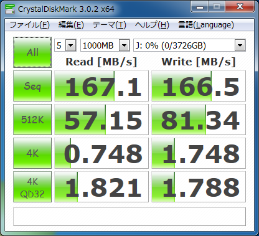Select the Seq read result 167.1
Image resolution: width=259 pixels, height=236 pixels.
point(101,86)
